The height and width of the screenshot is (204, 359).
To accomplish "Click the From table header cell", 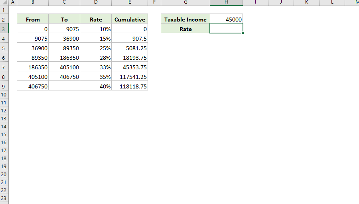I will point(33,19).
